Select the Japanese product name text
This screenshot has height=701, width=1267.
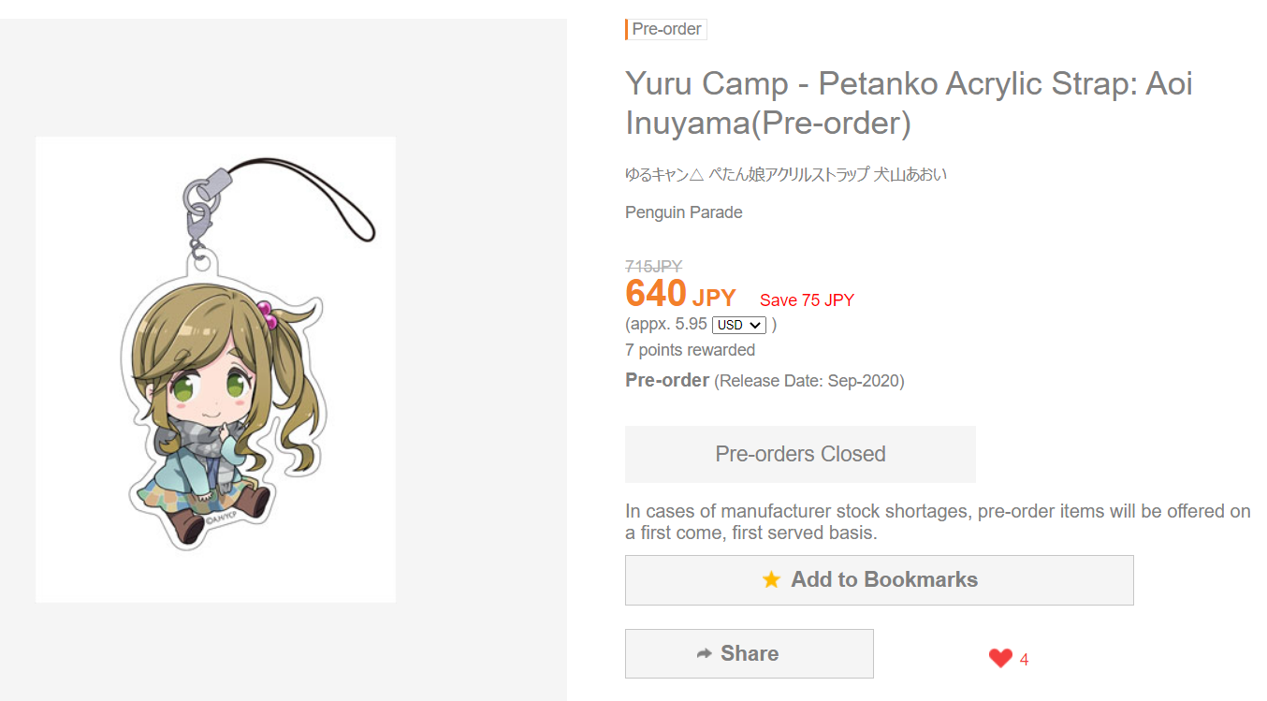click(786, 174)
